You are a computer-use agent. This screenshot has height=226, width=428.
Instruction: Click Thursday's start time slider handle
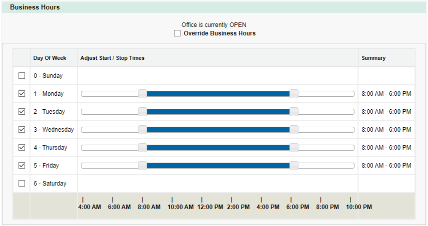click(x=142, y=148)
